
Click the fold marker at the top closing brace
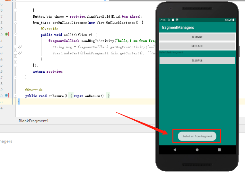coord(16,10)
